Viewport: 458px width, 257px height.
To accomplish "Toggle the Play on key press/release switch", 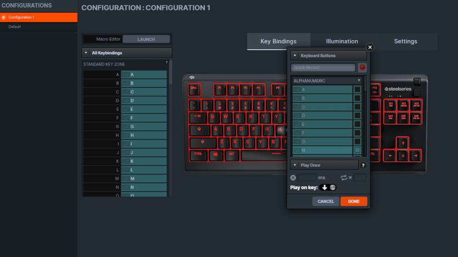I will (328, 187).
